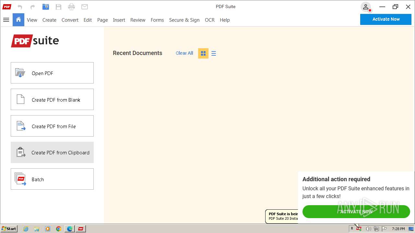Click the 'Additional action required' heading

click(x=336, y=179)
